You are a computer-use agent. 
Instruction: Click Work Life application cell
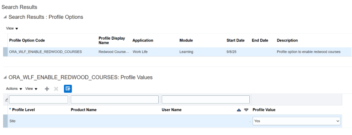pos(140,52)
